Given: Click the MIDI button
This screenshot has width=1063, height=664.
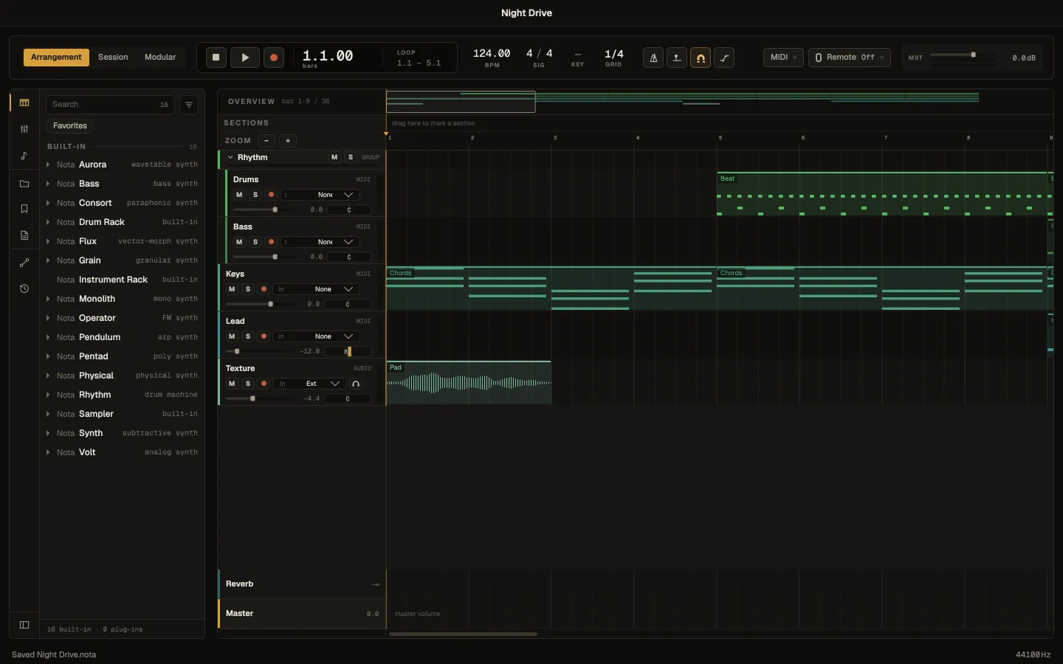Looking at the screenshot, I should tap(783, 58).
